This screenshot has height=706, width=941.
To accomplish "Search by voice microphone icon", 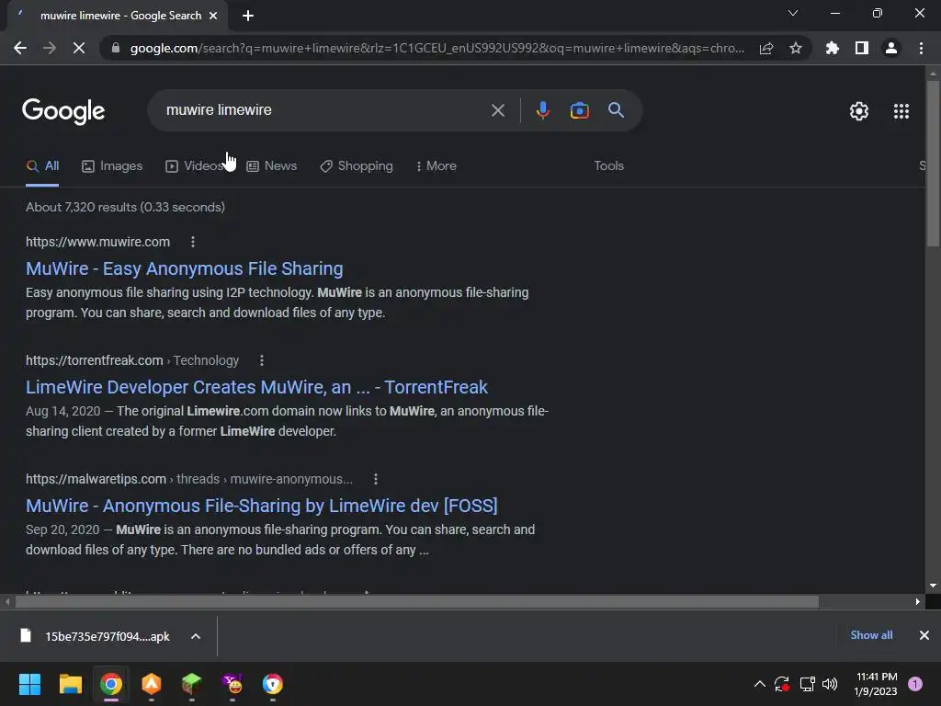I will click(542, 110).
